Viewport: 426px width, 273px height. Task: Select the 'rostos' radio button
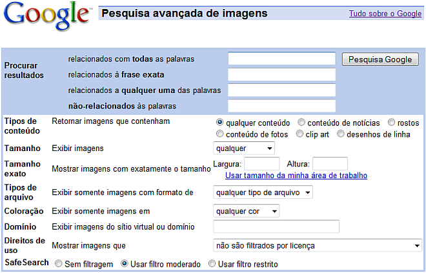[x=391, y=123]
